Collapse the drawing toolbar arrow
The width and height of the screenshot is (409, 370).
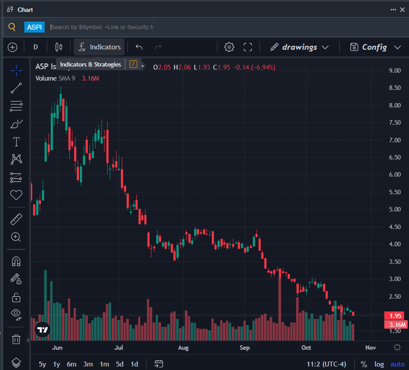point(28,340)
